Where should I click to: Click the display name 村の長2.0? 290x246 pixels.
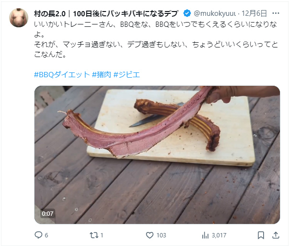point(50,13)
